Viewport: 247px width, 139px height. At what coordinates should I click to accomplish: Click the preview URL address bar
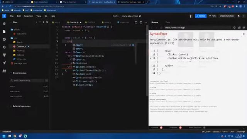click(198, 27)
